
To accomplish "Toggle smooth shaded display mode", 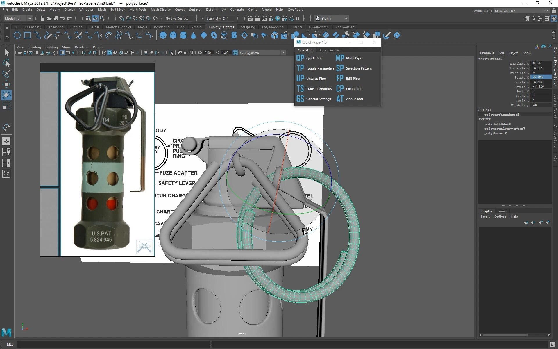I will tap(110, 53).
